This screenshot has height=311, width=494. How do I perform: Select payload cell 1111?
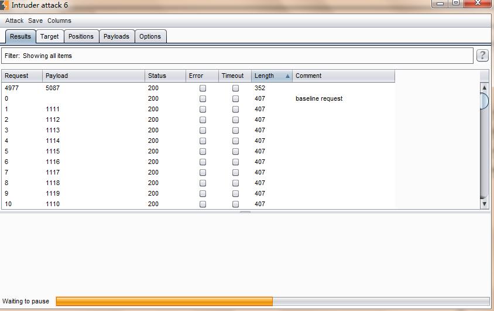[53, 109]
